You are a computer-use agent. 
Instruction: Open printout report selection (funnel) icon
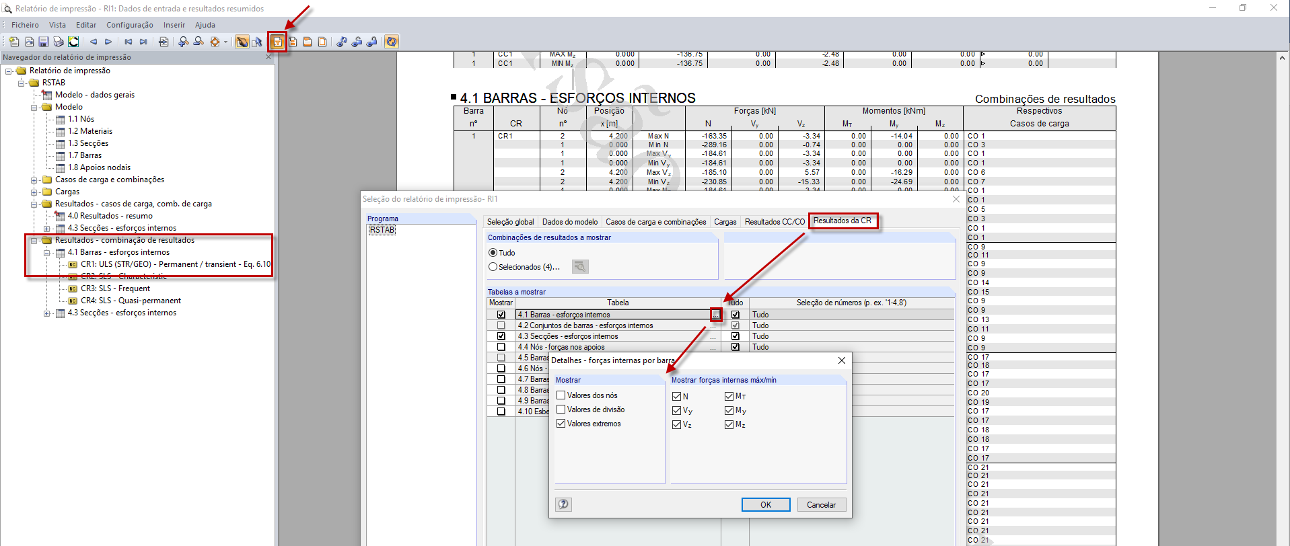[x=277, y=42]
